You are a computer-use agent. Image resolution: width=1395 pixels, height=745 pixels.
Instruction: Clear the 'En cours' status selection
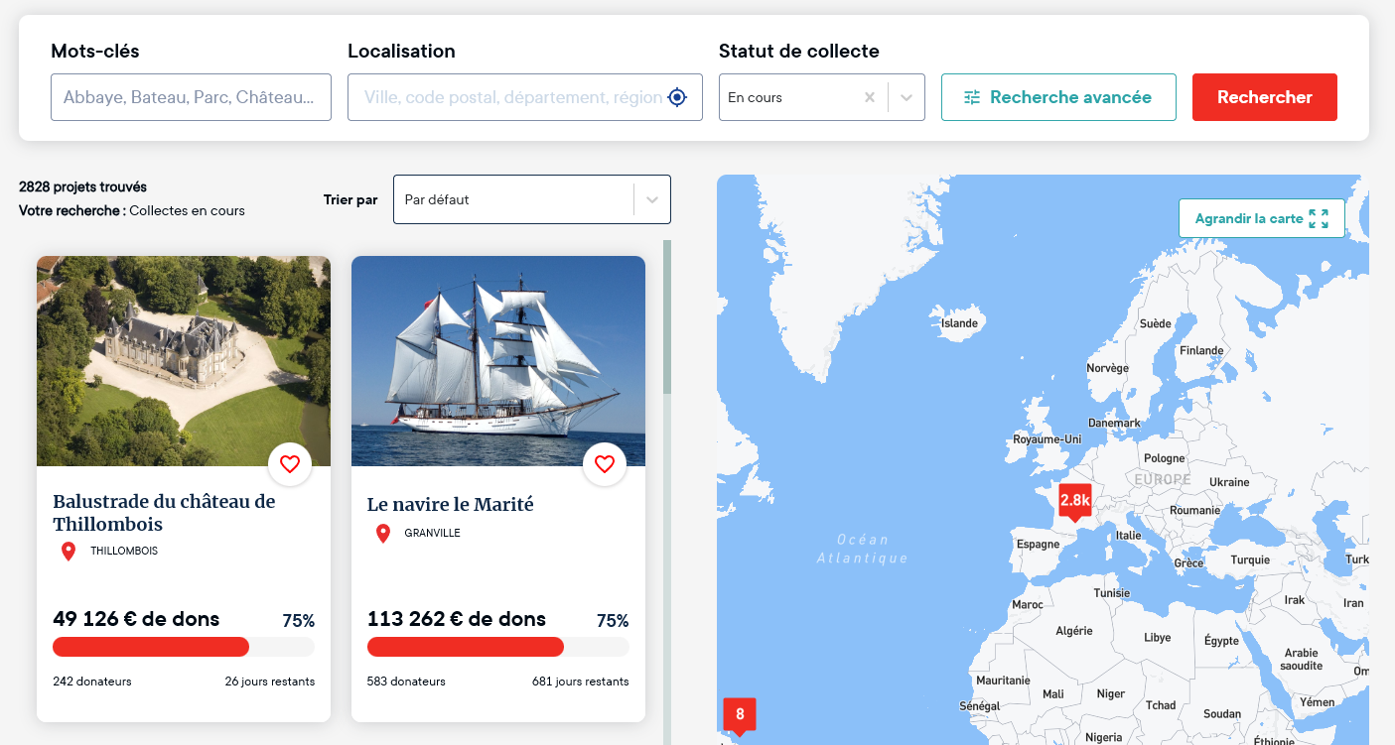click(x=870, y=97)
